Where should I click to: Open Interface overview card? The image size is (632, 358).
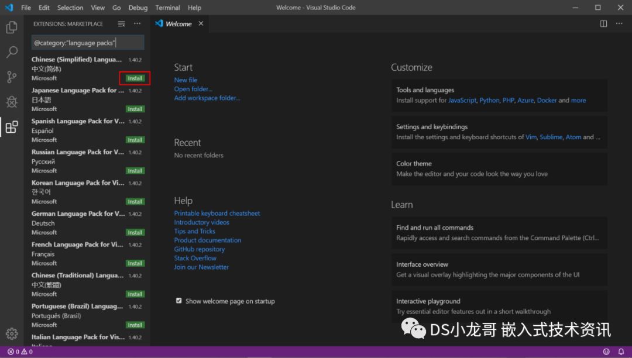[x=499, y=270]
